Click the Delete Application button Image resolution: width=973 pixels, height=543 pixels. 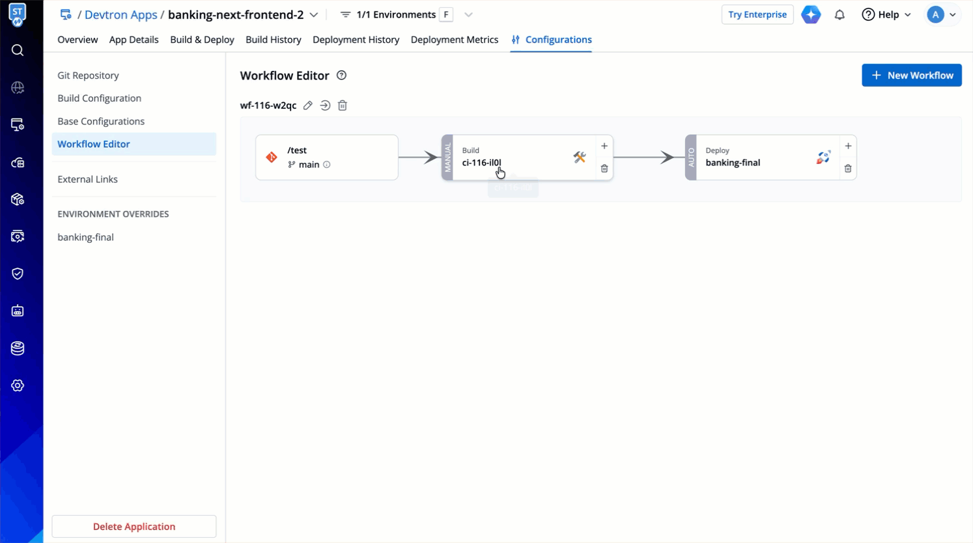pos(134,527)
